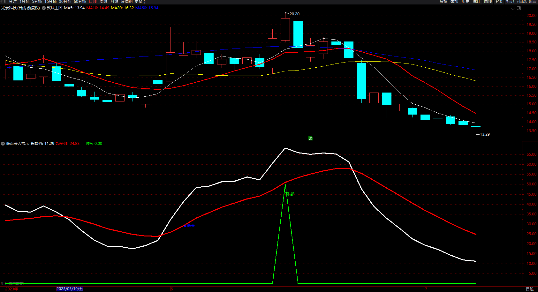The image size is (538, 292).
Task: Click MA60: 16.94 value
Action: [147, 8]
